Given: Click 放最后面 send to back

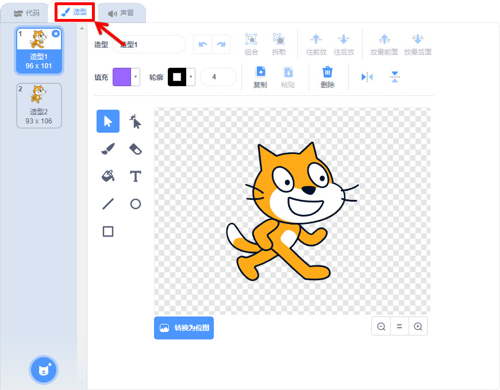Looking at the screenshot, I should 417,44.
